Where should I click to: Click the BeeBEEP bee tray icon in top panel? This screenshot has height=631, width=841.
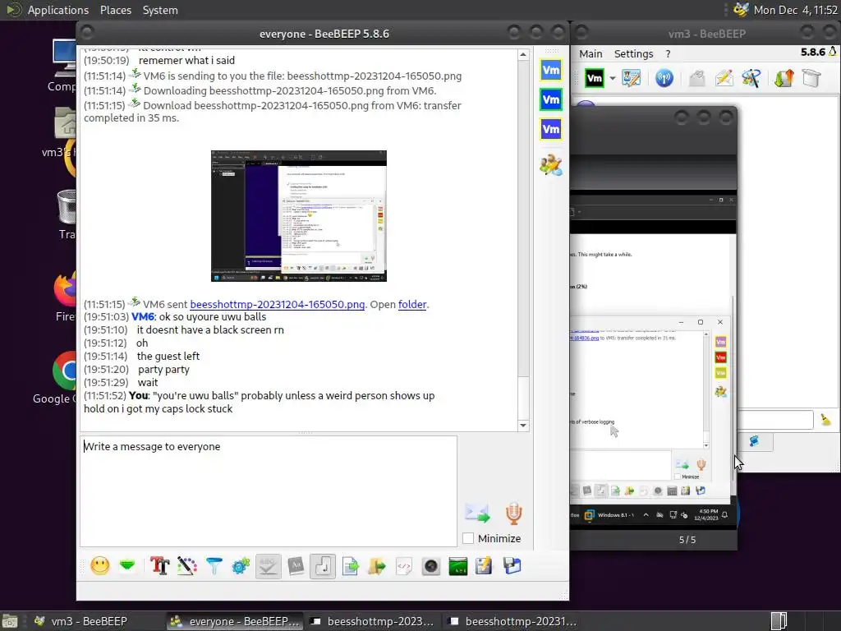(x=741, y=10)
